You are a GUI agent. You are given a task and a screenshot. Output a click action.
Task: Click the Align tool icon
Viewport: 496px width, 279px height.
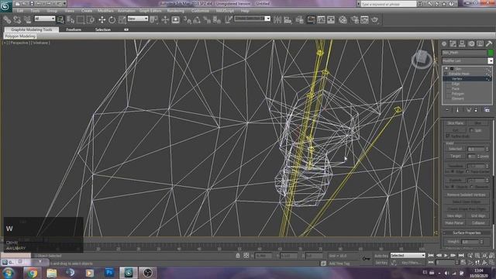pyautogui.click(x=288, y=20)
